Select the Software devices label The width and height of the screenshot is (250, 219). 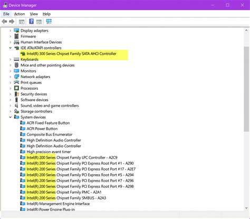34,100
